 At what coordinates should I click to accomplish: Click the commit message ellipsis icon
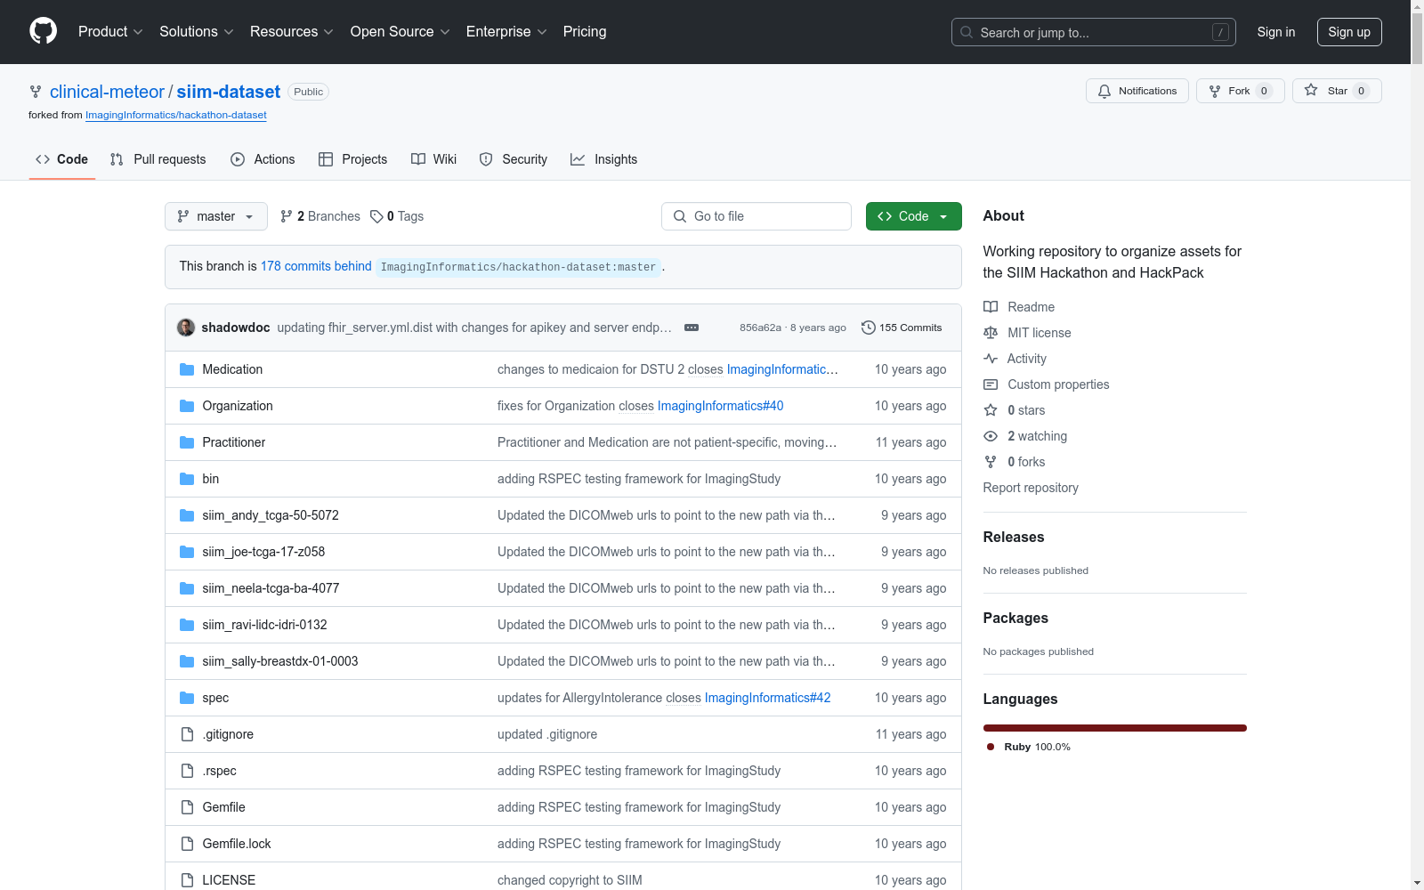(692, 328)
